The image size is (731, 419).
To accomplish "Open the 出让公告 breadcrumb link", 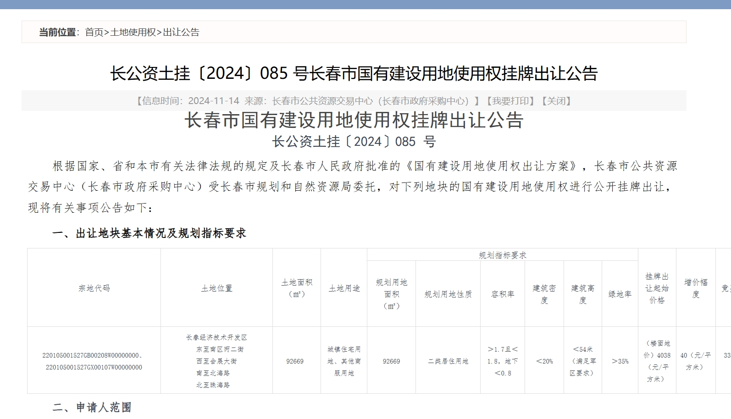I will click(181, 32).
